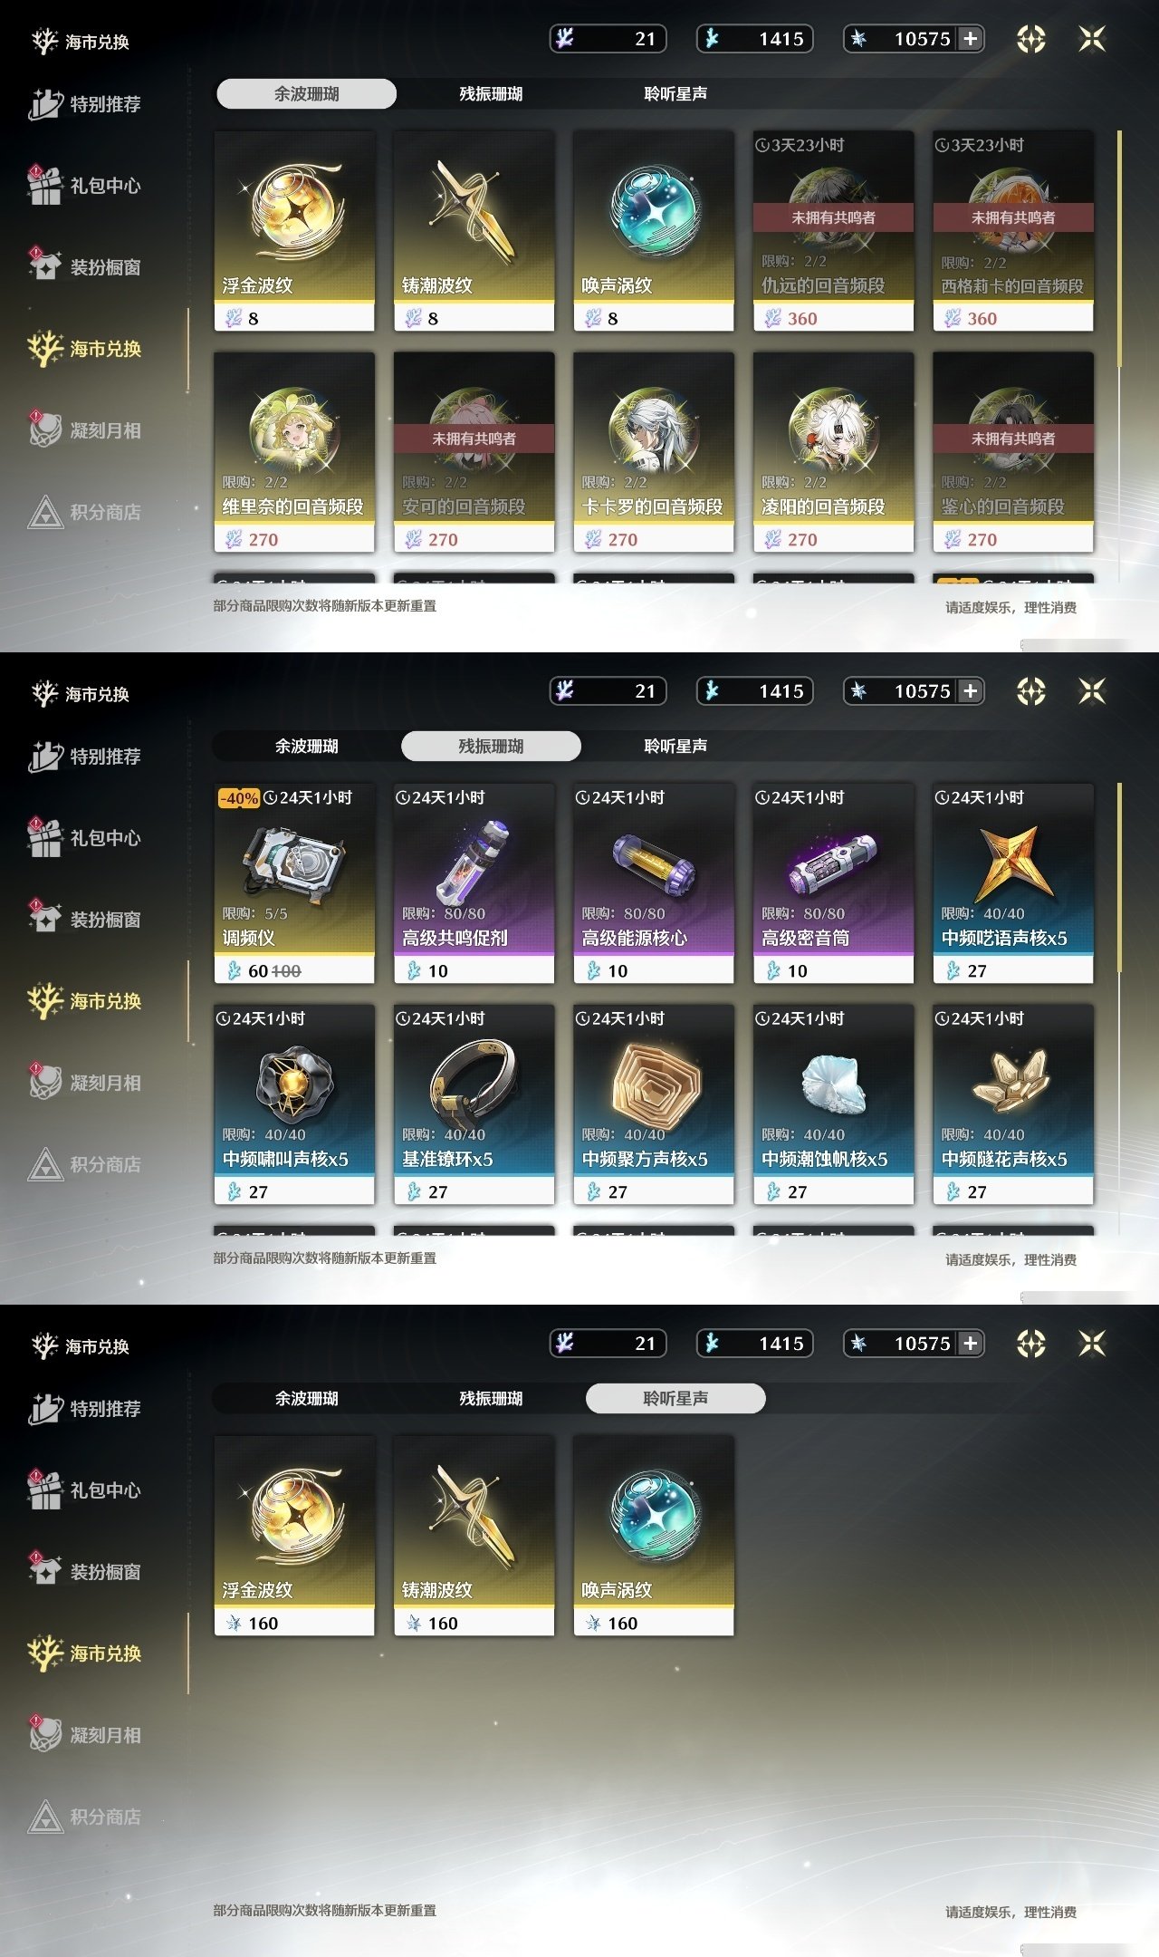Select the 高级密音筒 cylinder item
The height and width of the screenshot is (1957, 1159).
coord(833,883)
